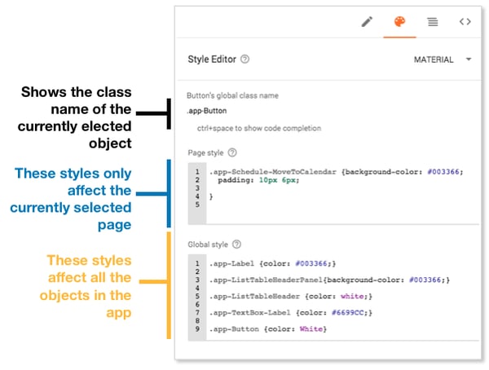Click the Global style label
This screenshot has width=489, height=370.
click(x=208, y=244)
